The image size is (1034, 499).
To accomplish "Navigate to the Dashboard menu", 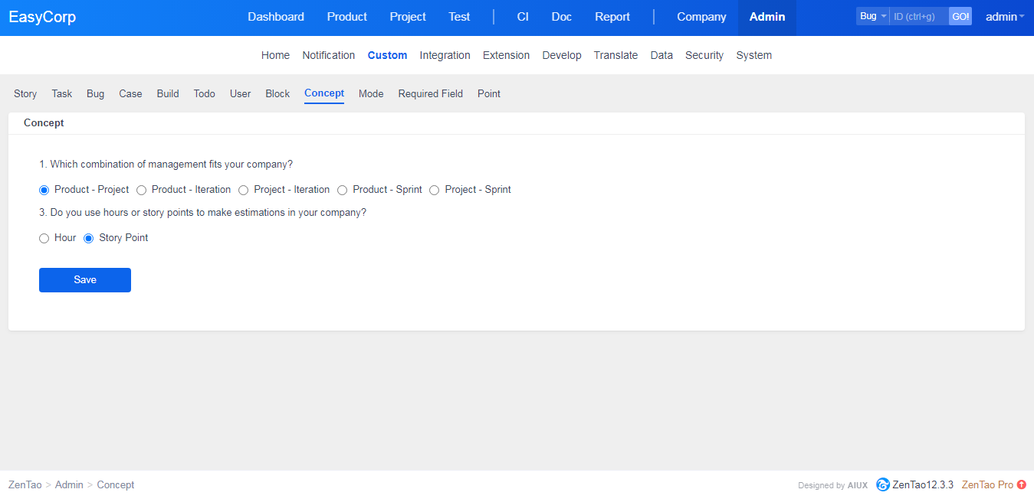I will click(275, 17).
